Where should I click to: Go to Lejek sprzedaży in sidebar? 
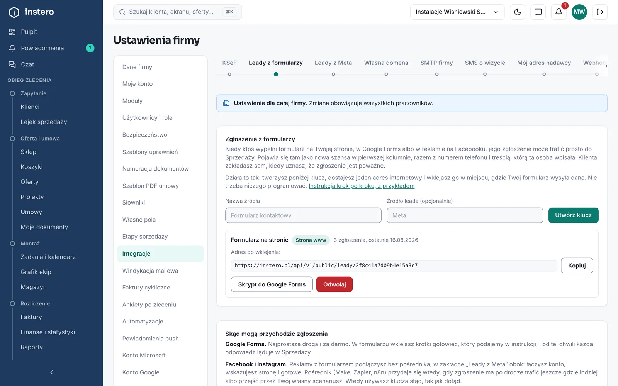[x=44, y=122]
